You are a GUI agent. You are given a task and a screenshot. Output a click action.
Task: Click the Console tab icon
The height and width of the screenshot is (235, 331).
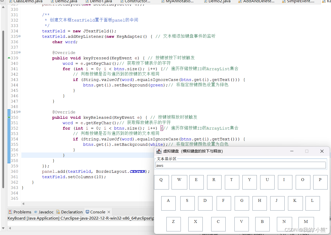tap(88, 212)
